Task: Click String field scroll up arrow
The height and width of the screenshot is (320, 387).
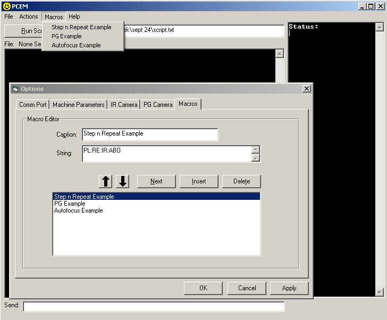Action: click(x=256, y=150)
